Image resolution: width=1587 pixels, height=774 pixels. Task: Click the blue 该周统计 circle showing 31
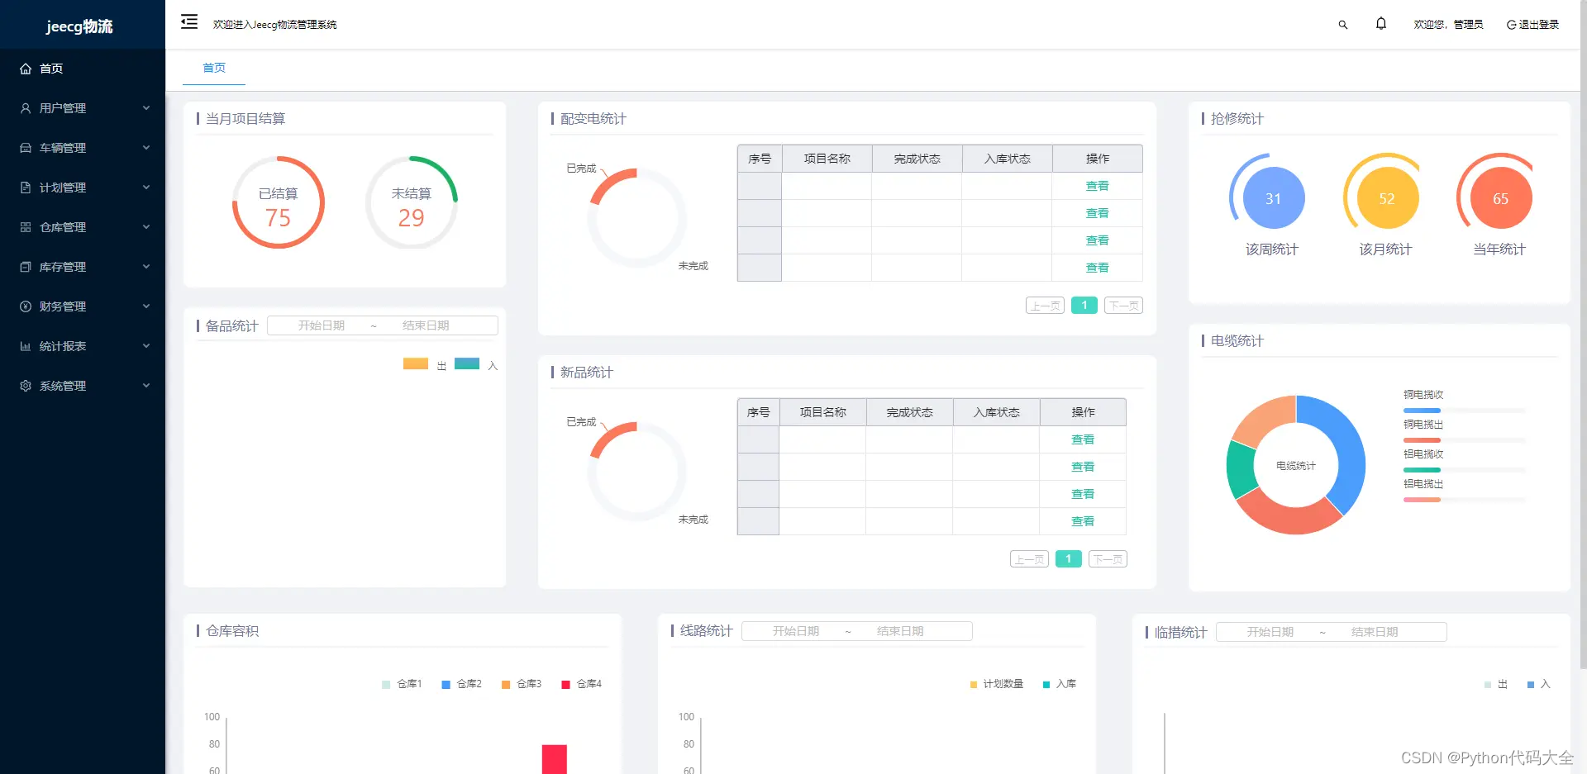1273,198
